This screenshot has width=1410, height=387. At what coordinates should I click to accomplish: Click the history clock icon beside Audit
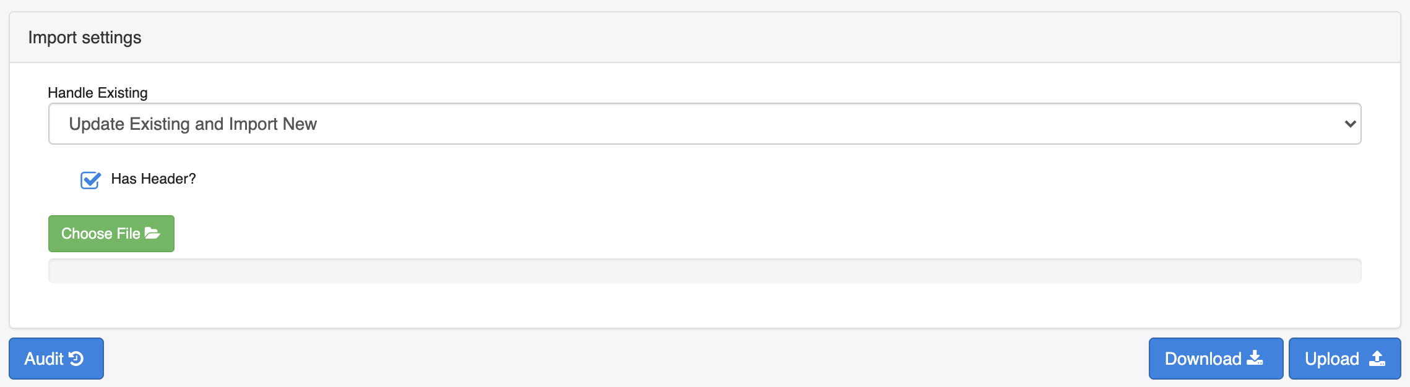click(76, 359)
